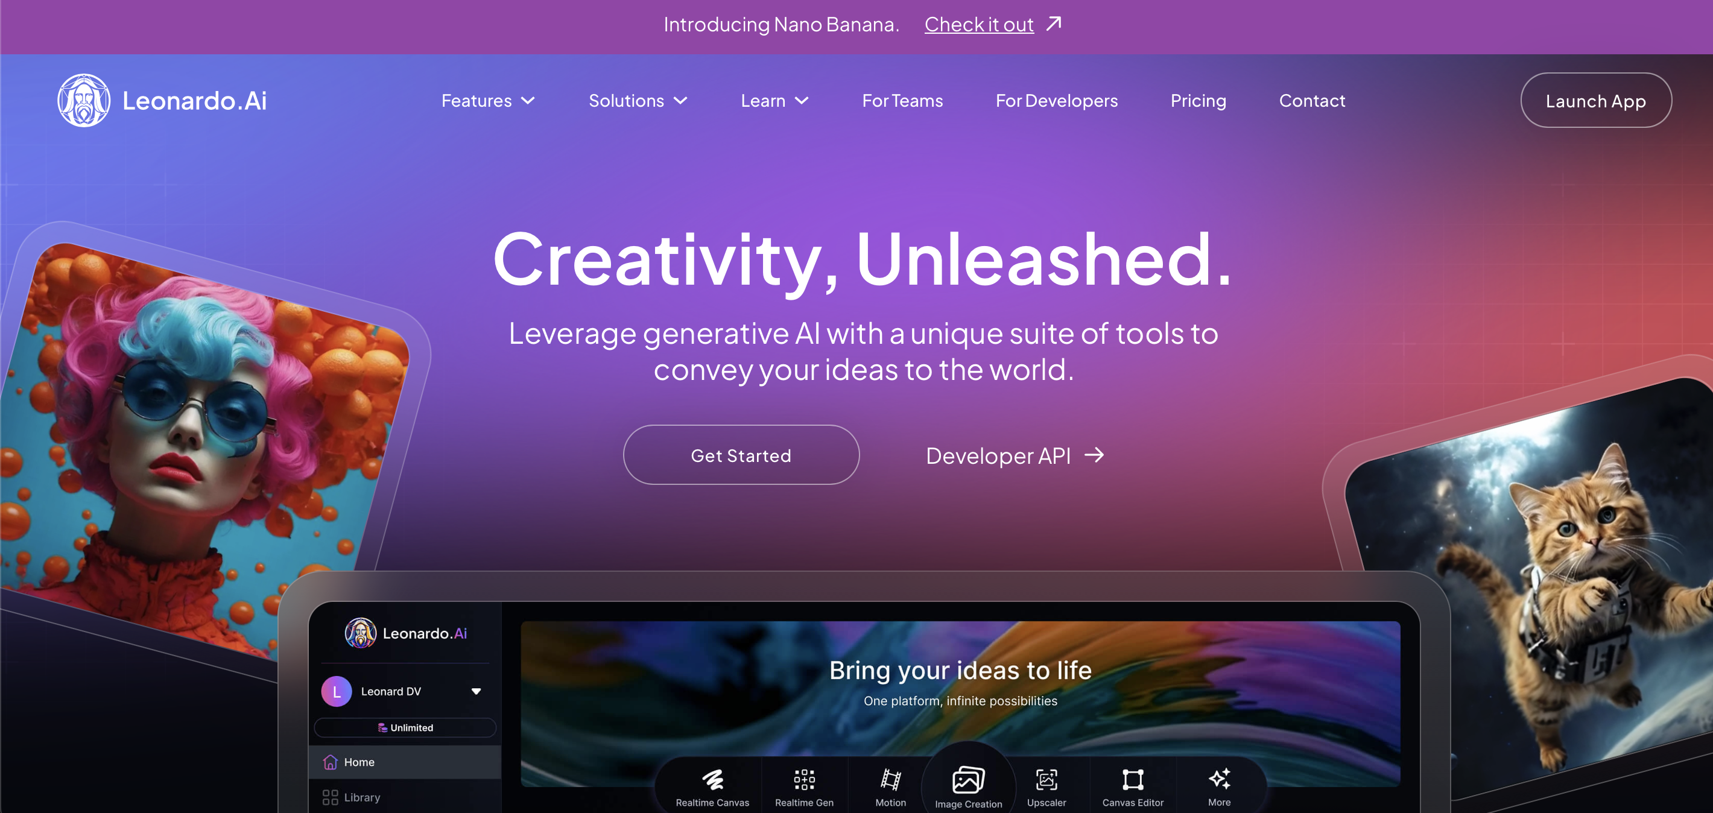Select the Upscaler icon
The width and height of the screenshot is (1713, 813).
pos(1046,779)
